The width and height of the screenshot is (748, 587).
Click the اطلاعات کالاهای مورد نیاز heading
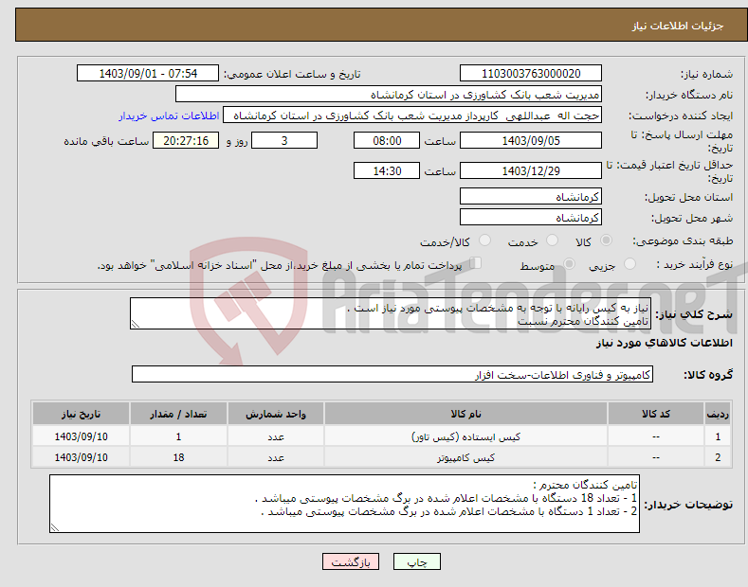point(664,343)
